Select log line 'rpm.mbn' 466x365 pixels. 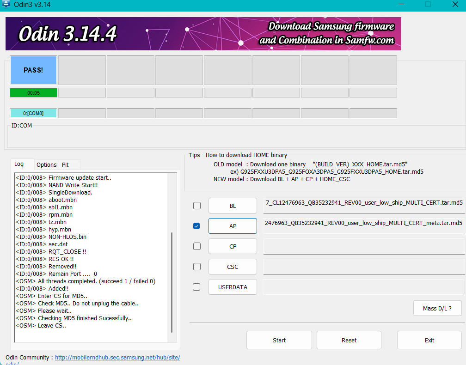44,215
